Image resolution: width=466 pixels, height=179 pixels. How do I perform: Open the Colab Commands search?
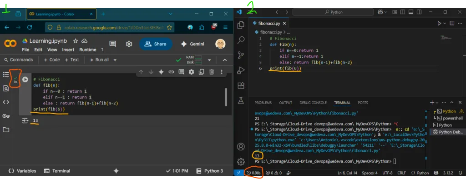18,60
